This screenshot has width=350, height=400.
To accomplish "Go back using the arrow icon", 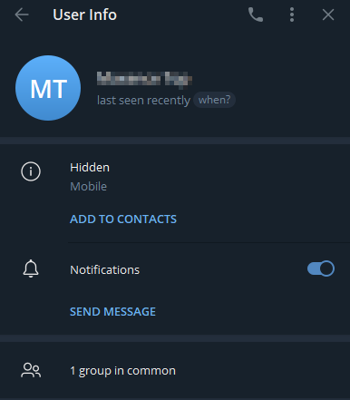I will pyautogui.click(x=22, y=15).
